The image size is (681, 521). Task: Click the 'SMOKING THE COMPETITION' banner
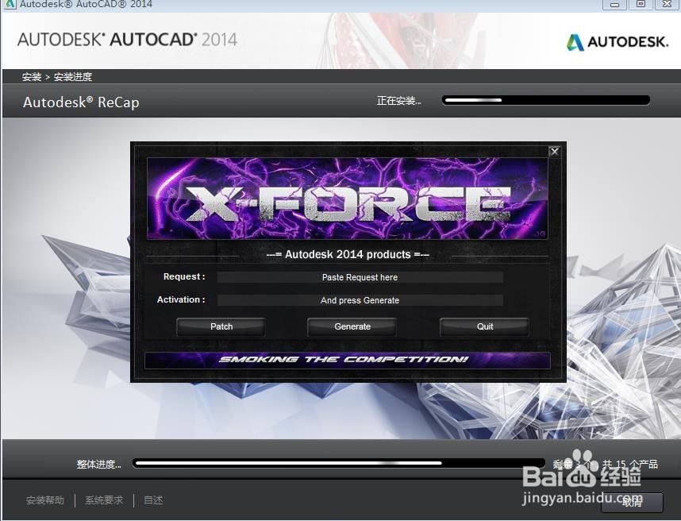[x=348, y=361]
